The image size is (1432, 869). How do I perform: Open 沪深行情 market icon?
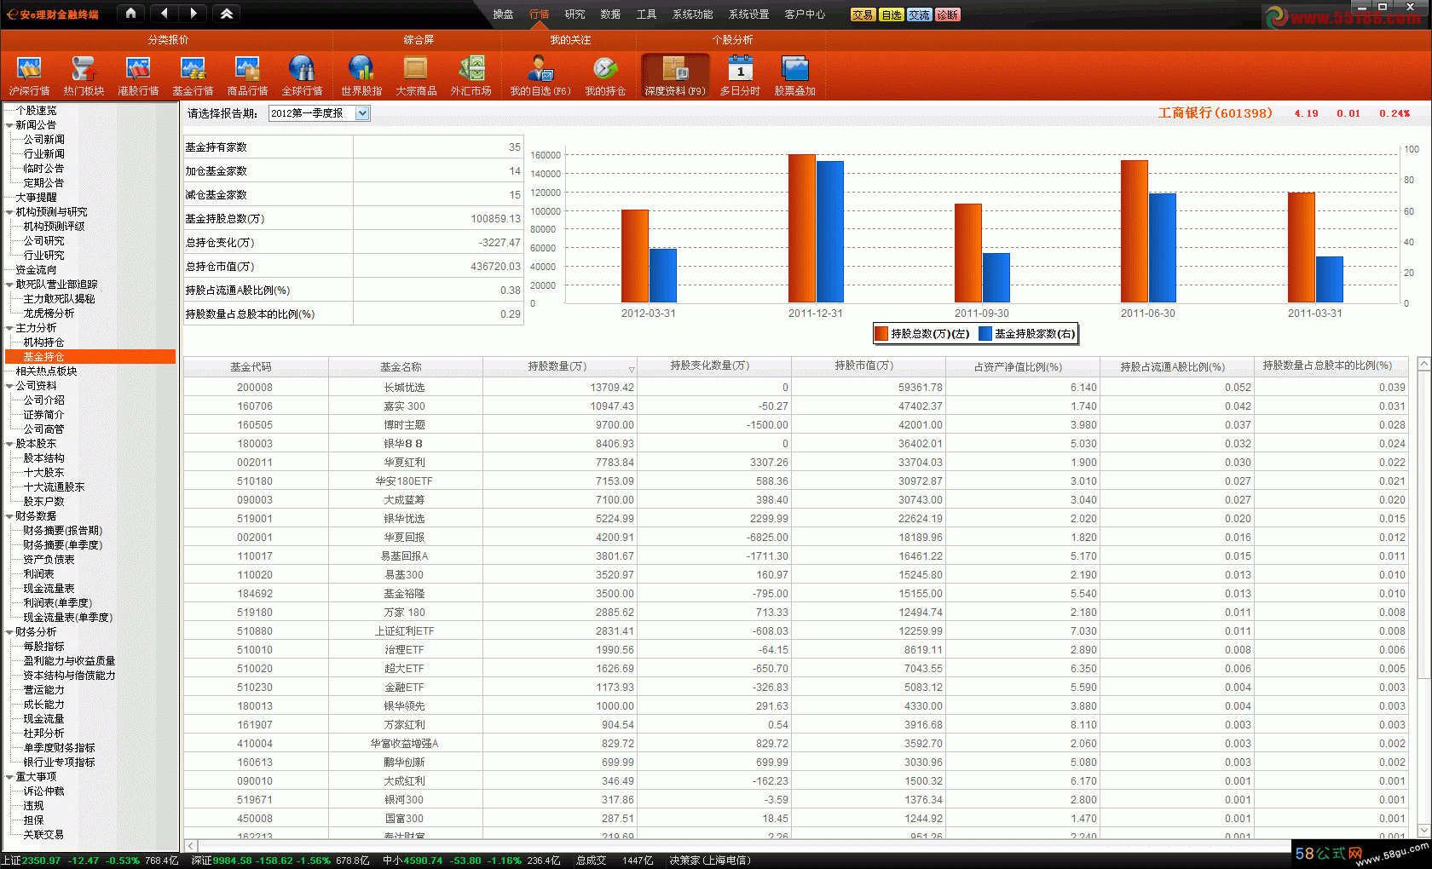[x=29, y=75]
